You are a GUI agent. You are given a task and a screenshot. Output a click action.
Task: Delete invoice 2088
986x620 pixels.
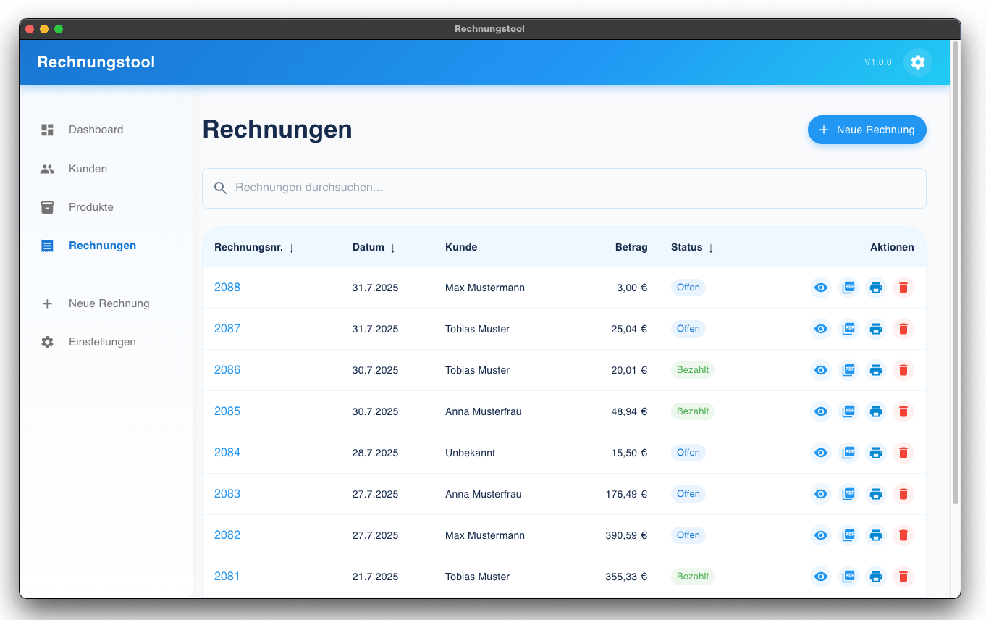click(903, 288)
